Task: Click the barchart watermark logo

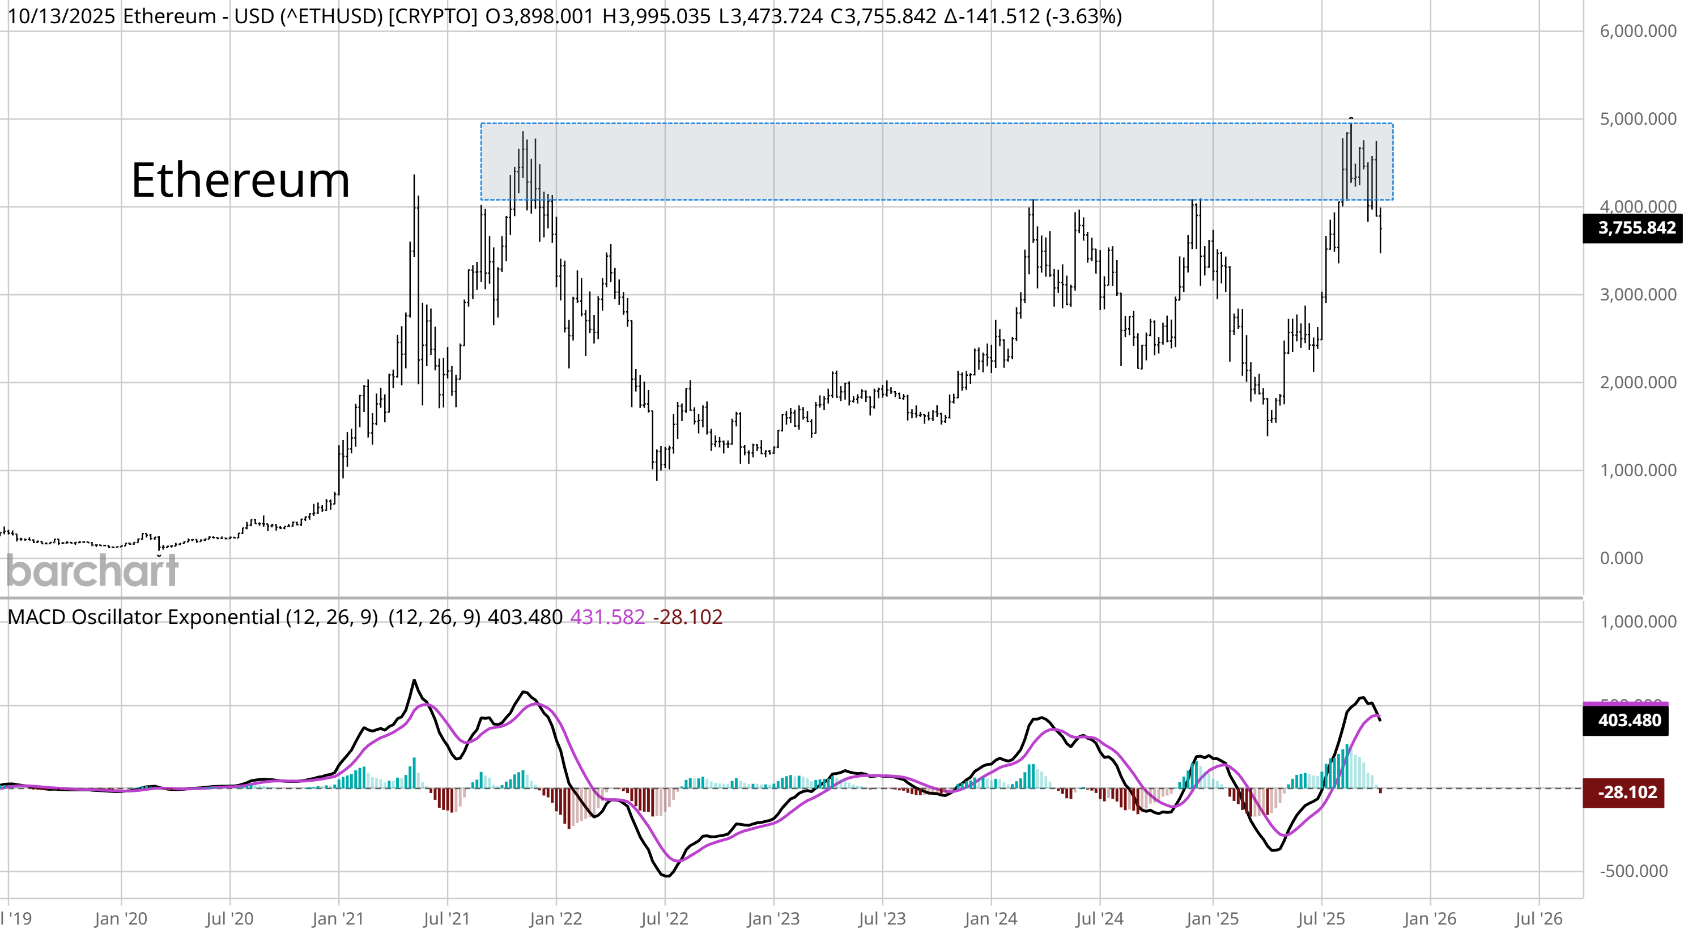Action: click(x=92, y=571)
